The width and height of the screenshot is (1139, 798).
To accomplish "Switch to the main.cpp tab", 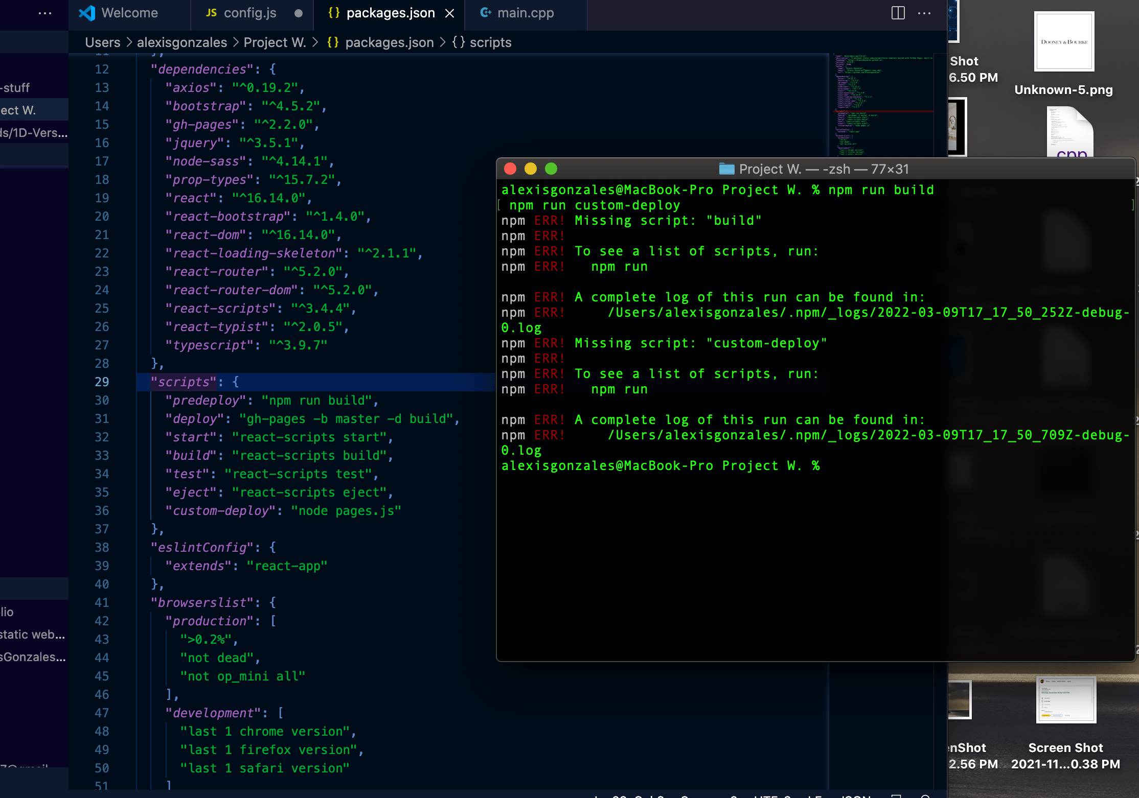I will click(x=526, y=13).
